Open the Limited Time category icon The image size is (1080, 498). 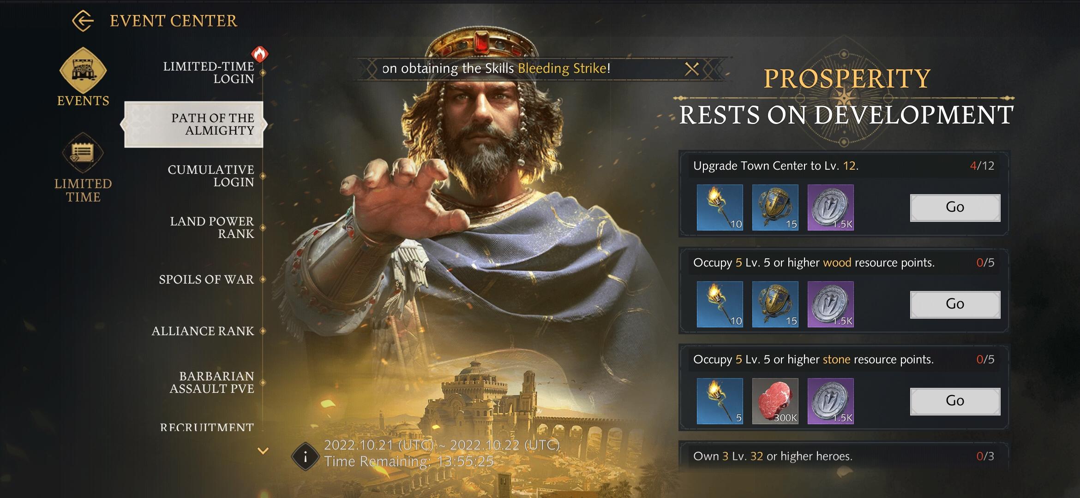pos(83,154)
